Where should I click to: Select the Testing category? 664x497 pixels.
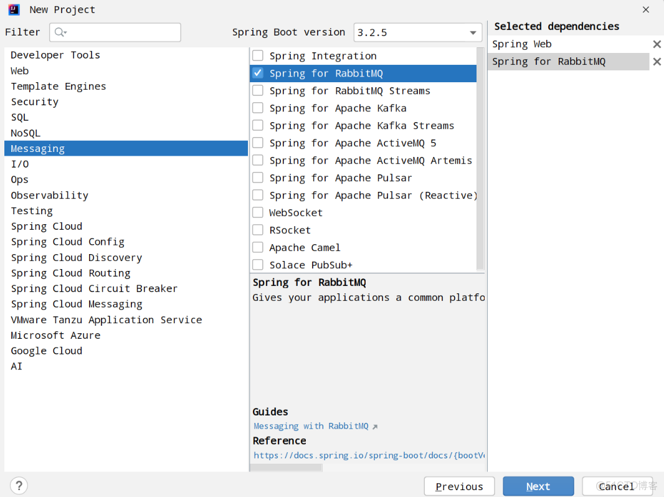(x=32, y=211)
